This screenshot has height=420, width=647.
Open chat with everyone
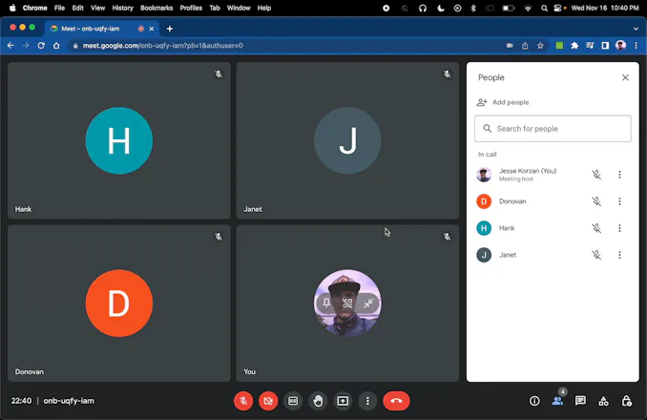click(580, 401)
